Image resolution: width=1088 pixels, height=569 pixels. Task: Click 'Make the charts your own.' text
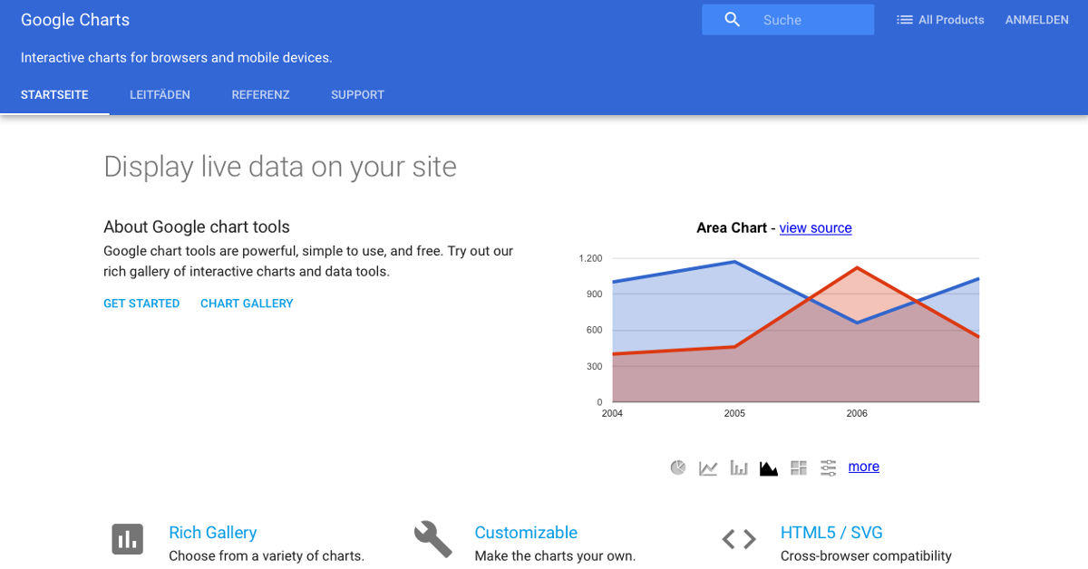tap(555, 556)
